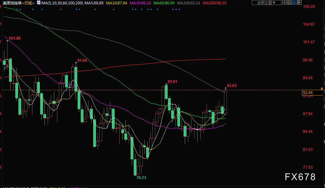Click the axis compress icon with left-pointing arrow
325x188 pixels.
(289, 2)
